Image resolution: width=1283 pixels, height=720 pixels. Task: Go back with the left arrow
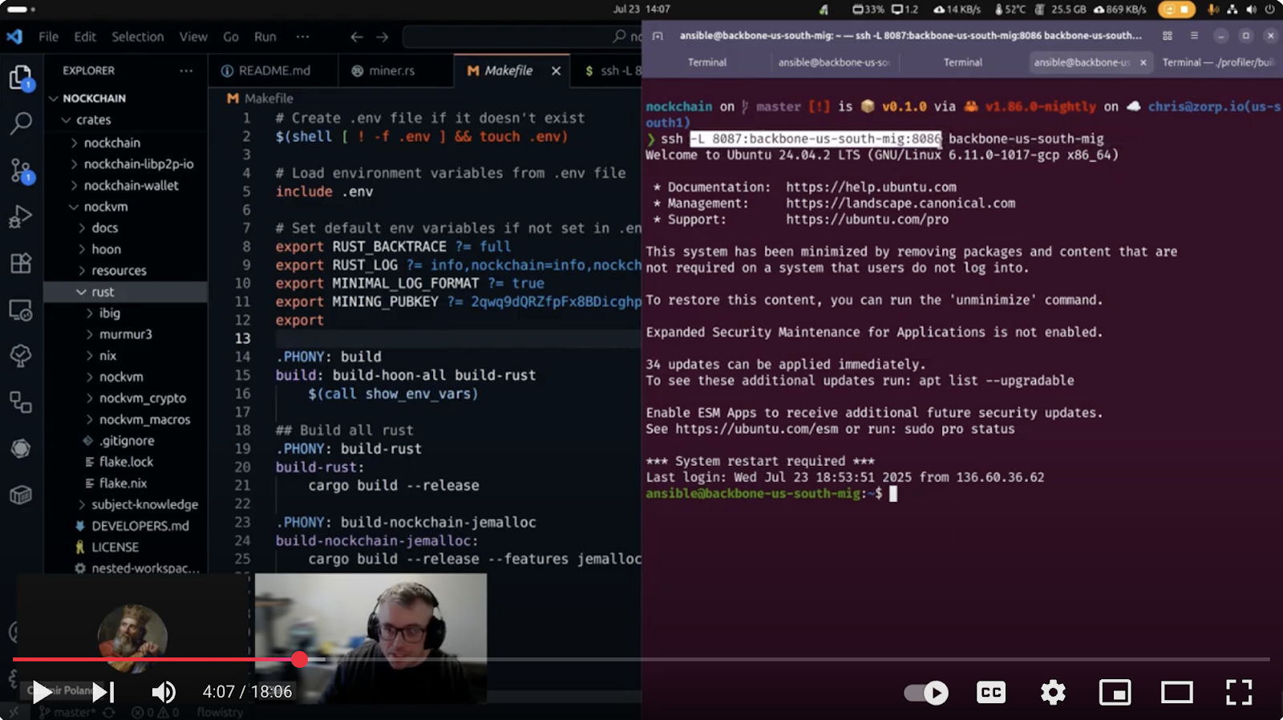point(357,37)
